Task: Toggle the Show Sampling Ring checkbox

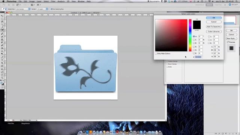Action: pos(51,9)
